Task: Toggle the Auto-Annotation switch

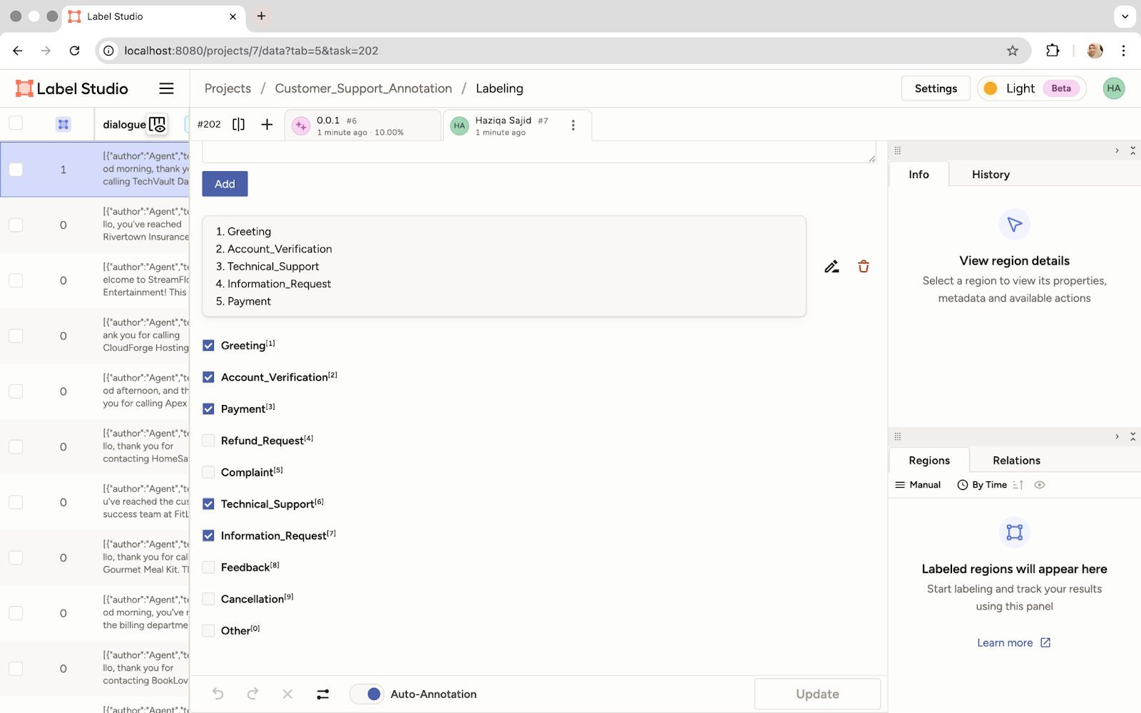Action: [x=367, y=694]
